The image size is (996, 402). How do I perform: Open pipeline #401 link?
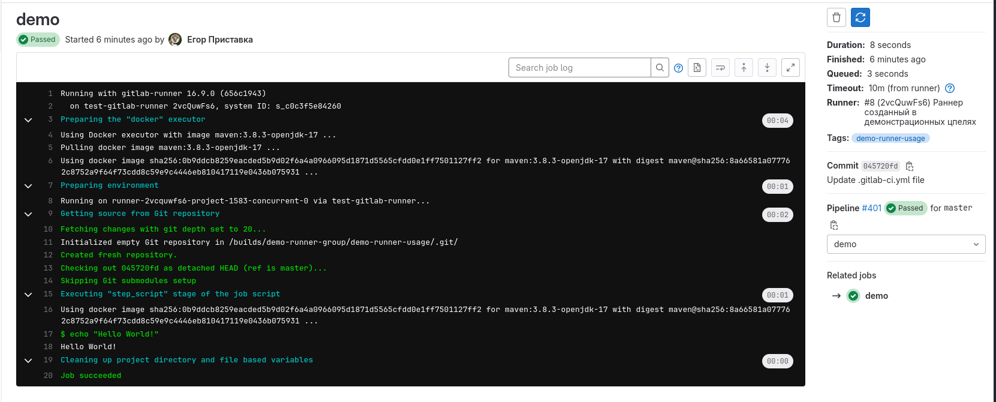click(x=871, y=208)
